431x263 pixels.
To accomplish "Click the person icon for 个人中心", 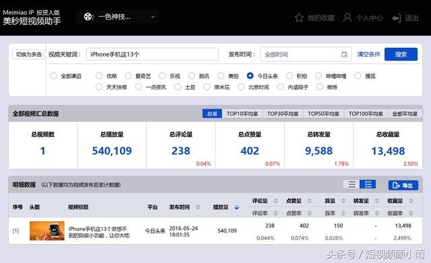I will (347, 18).
